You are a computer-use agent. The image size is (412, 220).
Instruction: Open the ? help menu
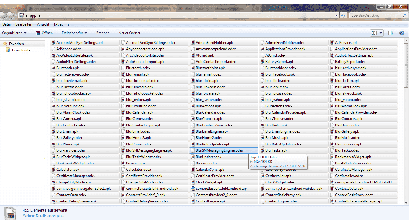69,24
